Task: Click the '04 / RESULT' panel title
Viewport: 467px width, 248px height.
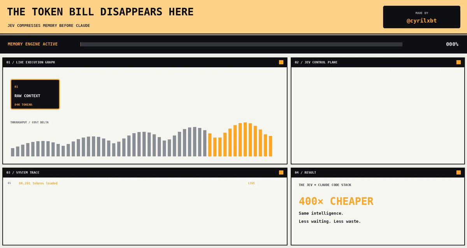Action: [x=305, y=172]
